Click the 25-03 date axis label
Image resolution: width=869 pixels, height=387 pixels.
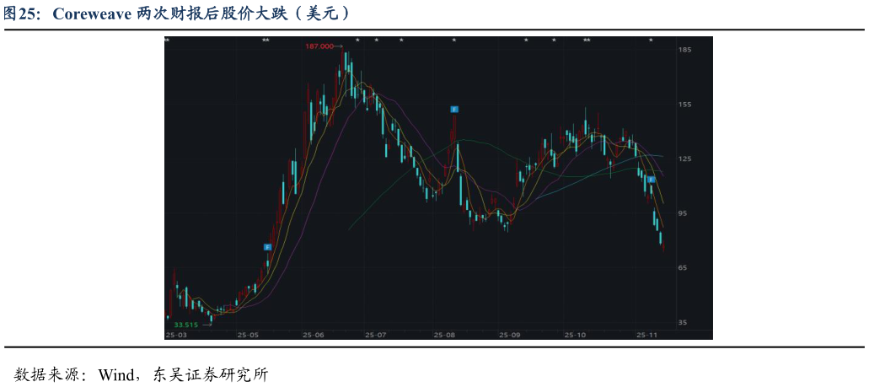pos(175,335)
